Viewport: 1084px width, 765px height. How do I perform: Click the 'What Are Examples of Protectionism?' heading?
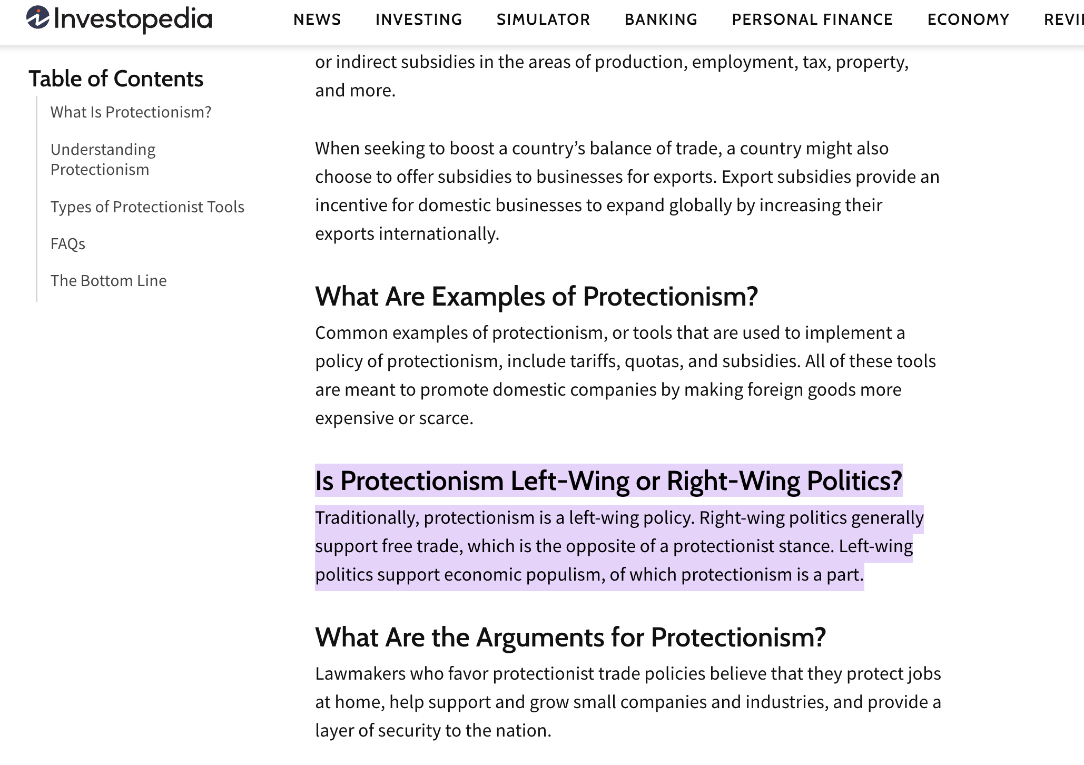coord(536,297)
